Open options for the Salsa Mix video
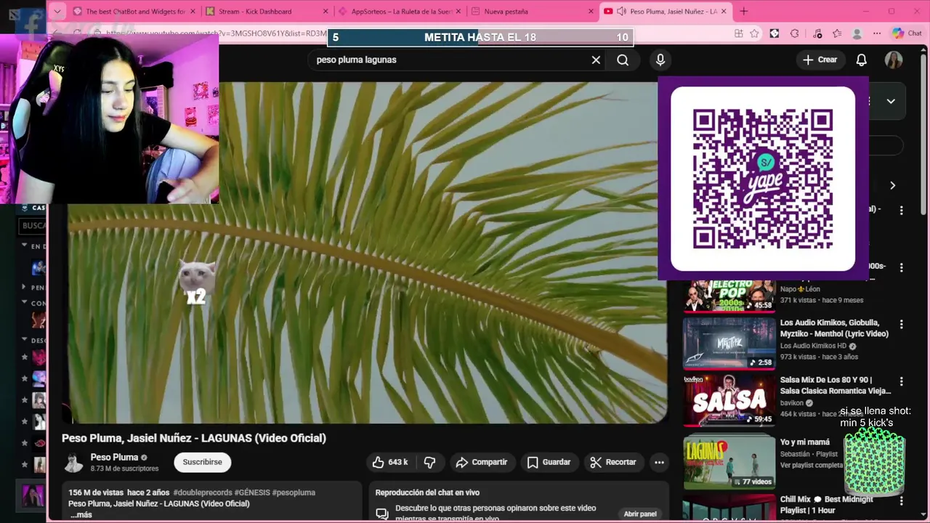Viewport: 930px width, 523px height. pos(901,381)
